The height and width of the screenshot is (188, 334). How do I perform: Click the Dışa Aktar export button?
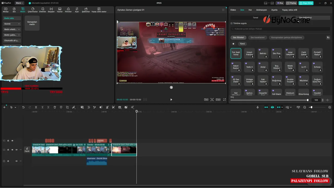[306, 3]
